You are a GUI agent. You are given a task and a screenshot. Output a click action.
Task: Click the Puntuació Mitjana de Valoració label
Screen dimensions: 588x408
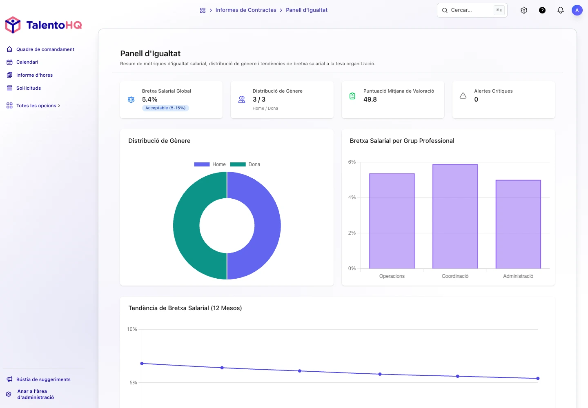click(x=399, y=91)
